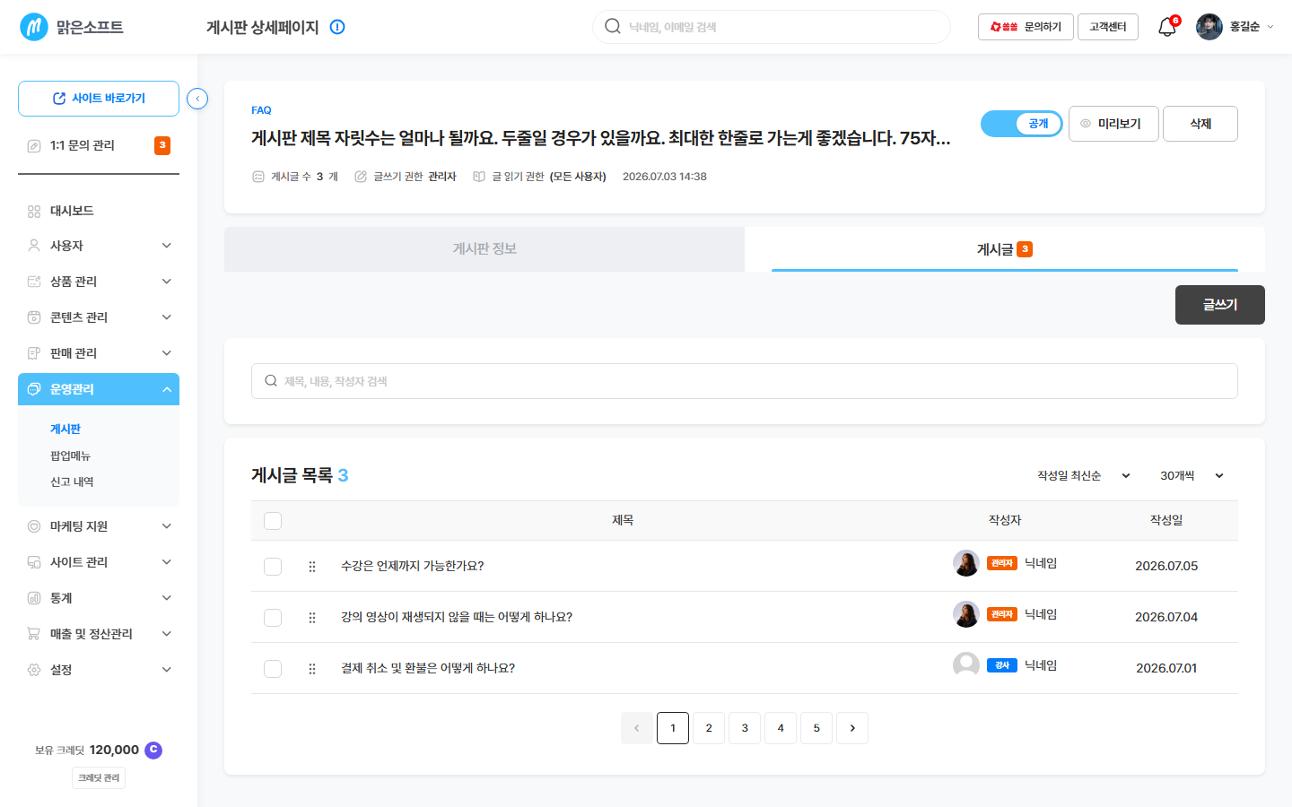Click the 1:1 문의 관리 icon
Image resolution: width=1292 pixels, height=807 pixels.
(x=34, y=145)
